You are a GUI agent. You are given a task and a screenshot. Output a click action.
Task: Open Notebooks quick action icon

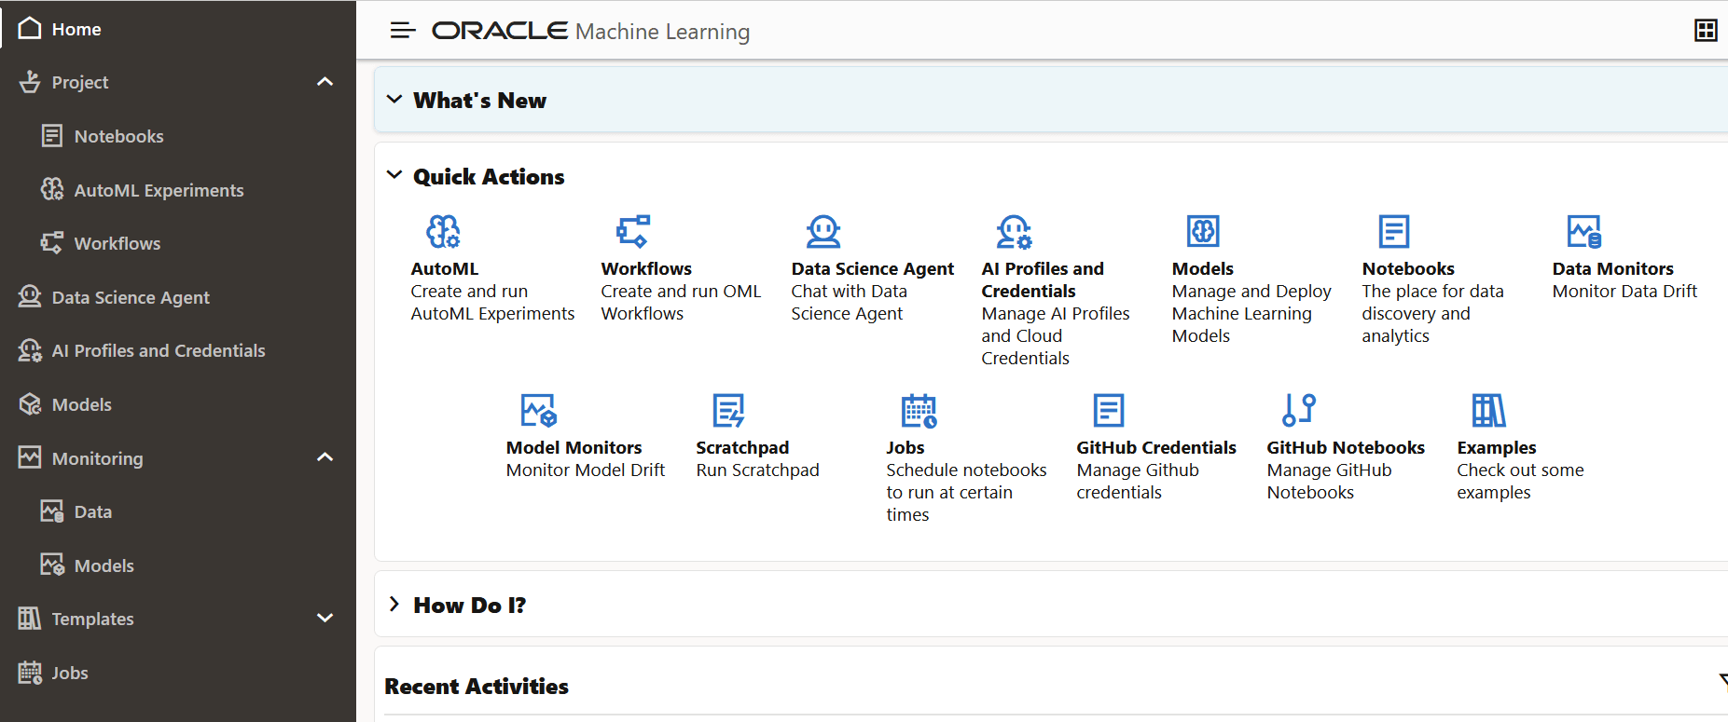tap(1394, 231)
